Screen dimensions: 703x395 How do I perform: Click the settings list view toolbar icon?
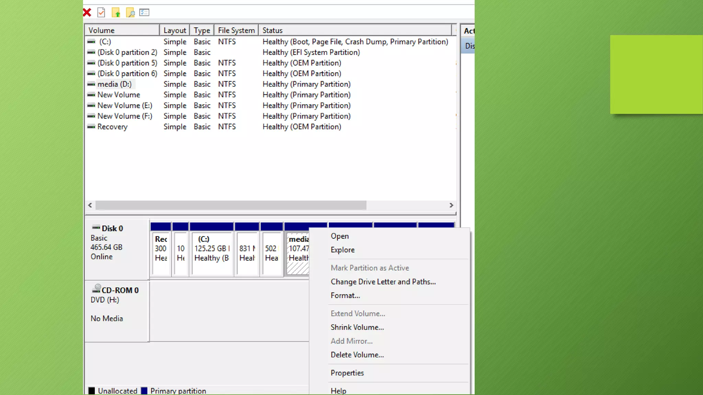coord(145,13)
